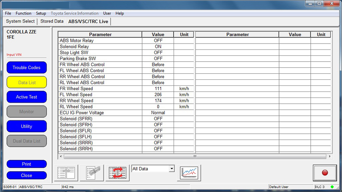Click the swap lists red-arrows icon
Viewport: 342px width, 192px height.
click(117, 173)
